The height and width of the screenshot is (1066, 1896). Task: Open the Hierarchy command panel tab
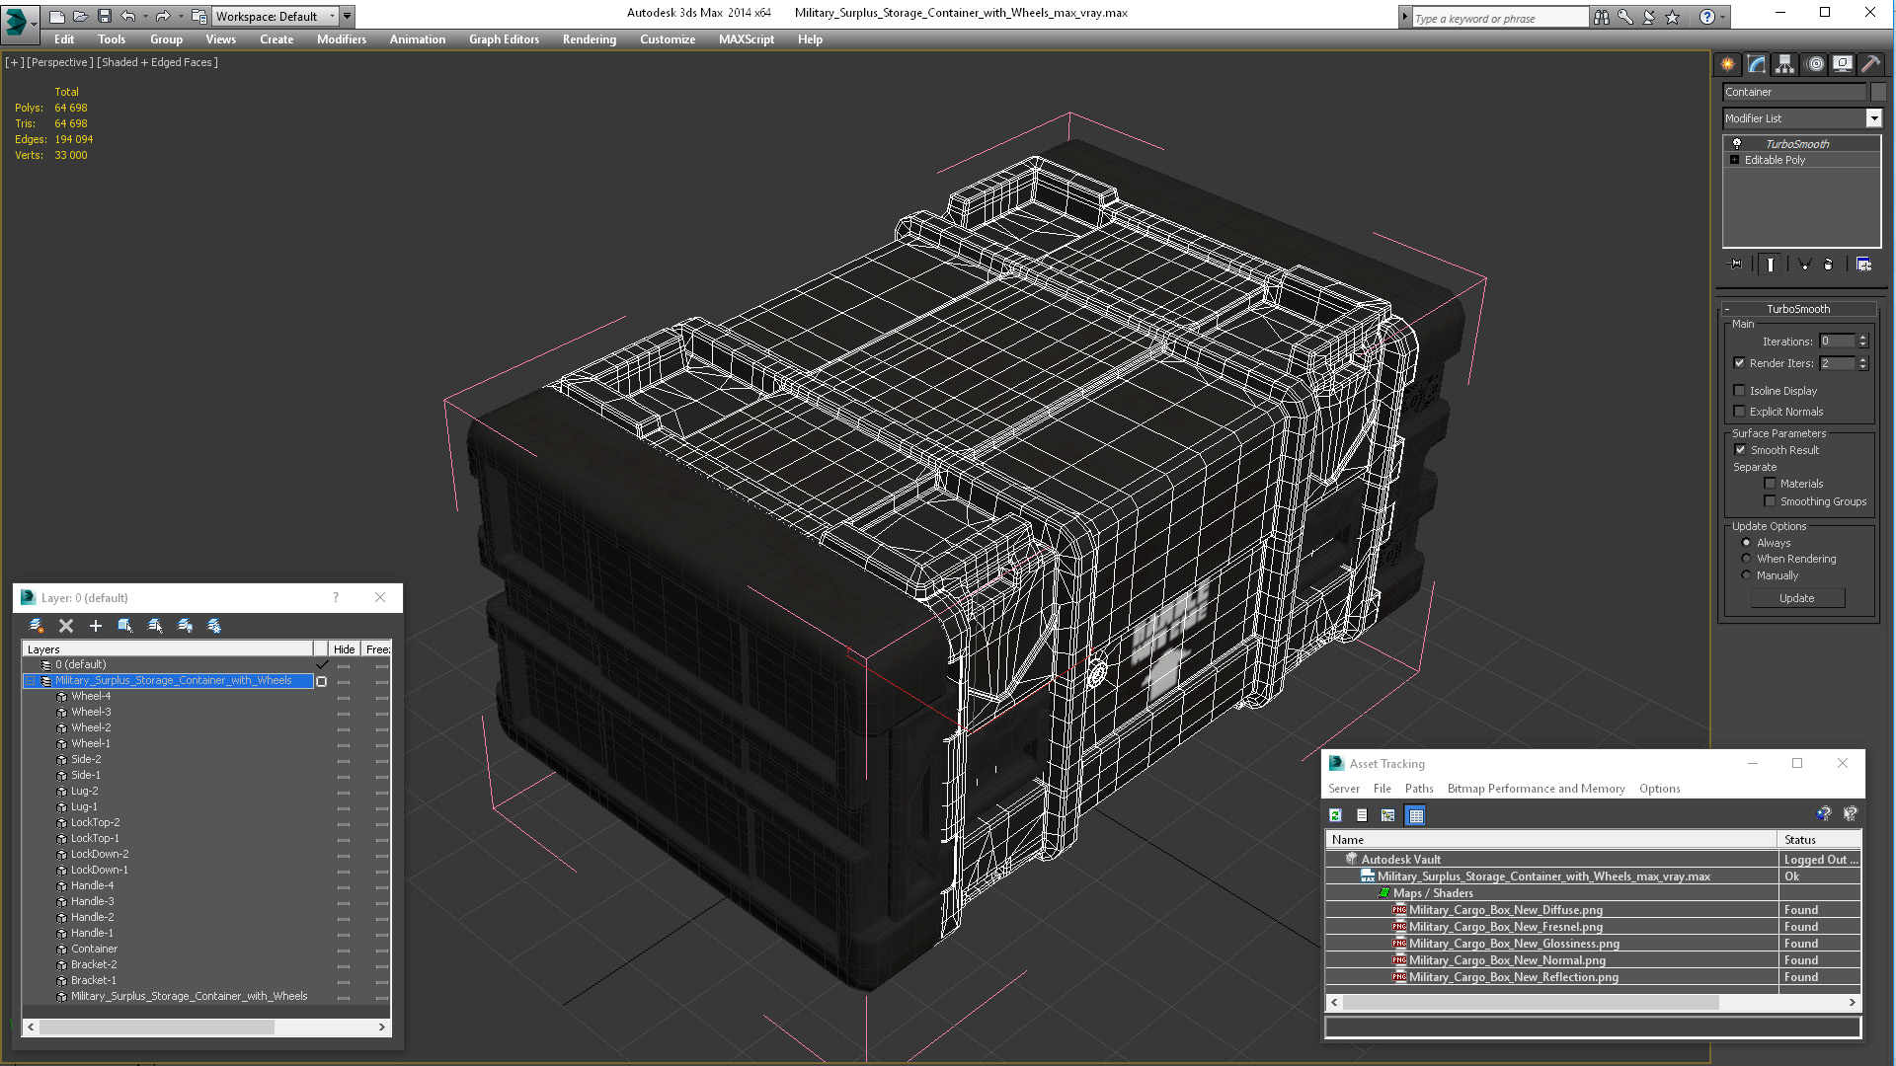(1784, 64)
